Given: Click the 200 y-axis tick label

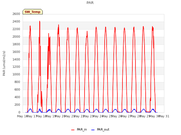Looking at the screenshot, I should [x=17, y=105].
